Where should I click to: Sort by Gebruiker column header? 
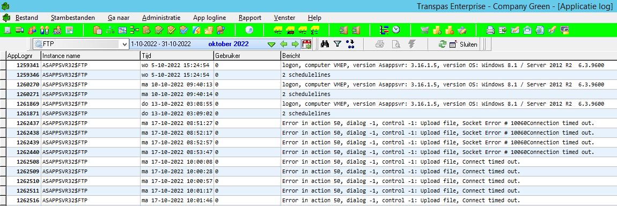click(247, 56)
